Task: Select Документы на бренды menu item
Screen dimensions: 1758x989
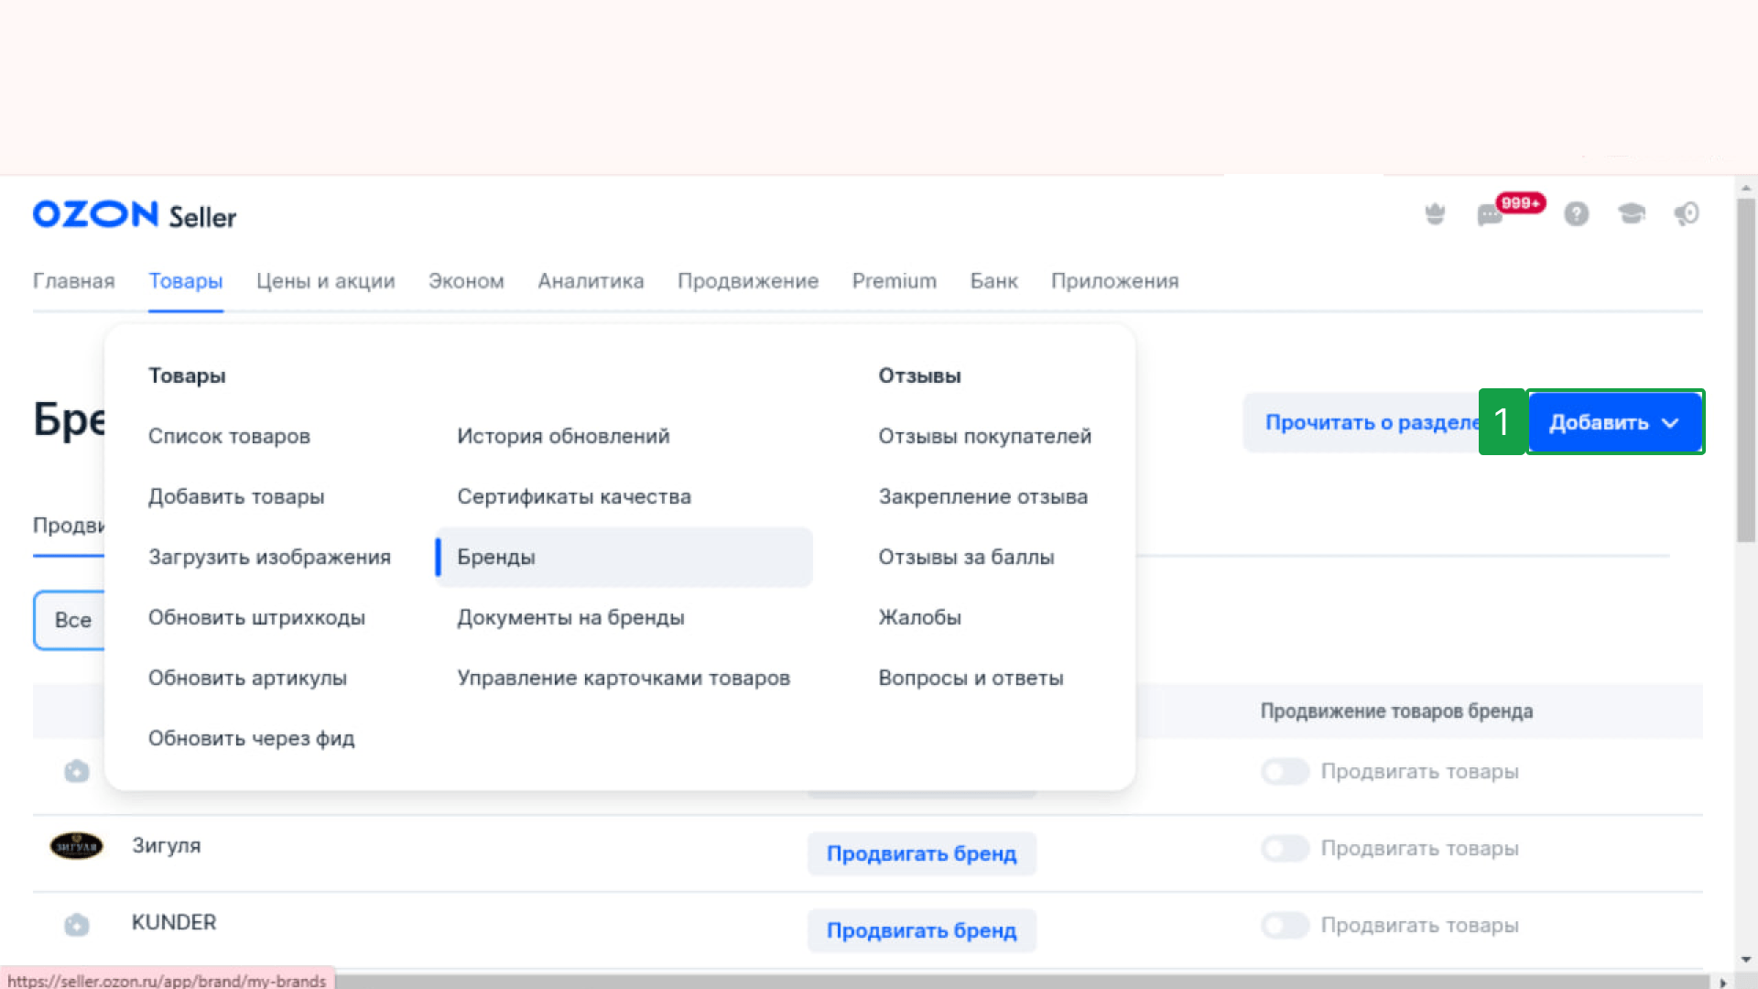Action: pyautogui.click(x=570, y=617)
